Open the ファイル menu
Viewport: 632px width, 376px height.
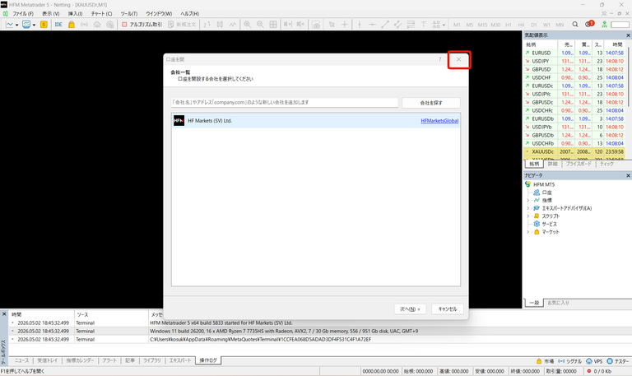click(x=22, y=14)
